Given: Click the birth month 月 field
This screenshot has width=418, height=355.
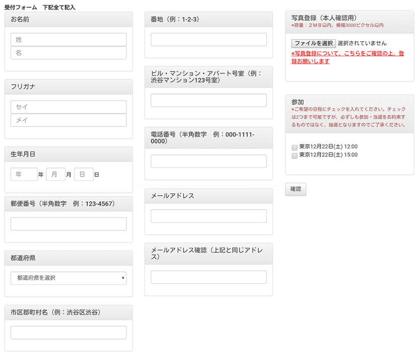Looking at the screenshot, I should [56, 174].
